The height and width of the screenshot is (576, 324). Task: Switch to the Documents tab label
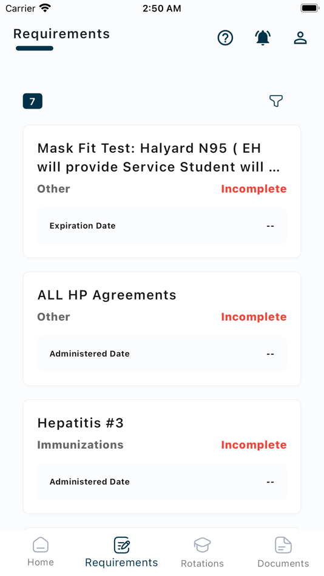click(283, 563)
